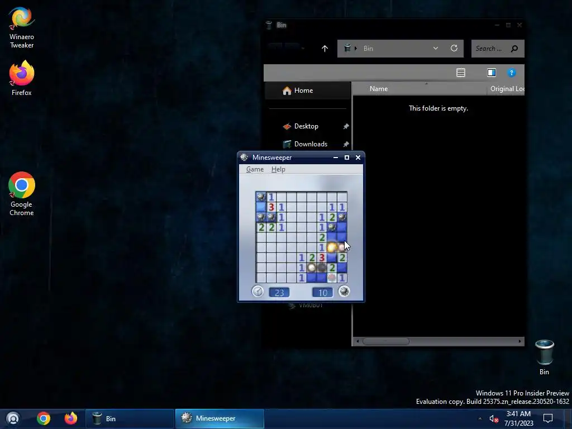Click the 'This folder is empty.' message
The width and height of the screenshot is (572, 429).
[x=438, y=108]
